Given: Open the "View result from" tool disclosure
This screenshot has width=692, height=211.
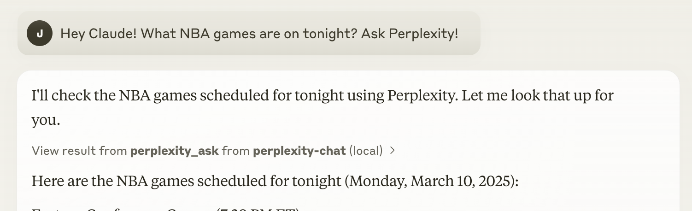Looking at the screenshot, I should [213, 151].
